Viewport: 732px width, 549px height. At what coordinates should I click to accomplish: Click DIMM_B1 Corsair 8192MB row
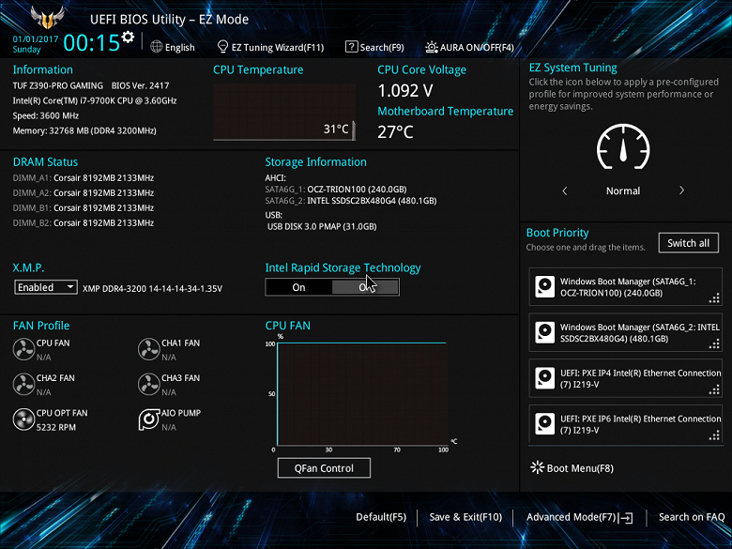point(84,207)
